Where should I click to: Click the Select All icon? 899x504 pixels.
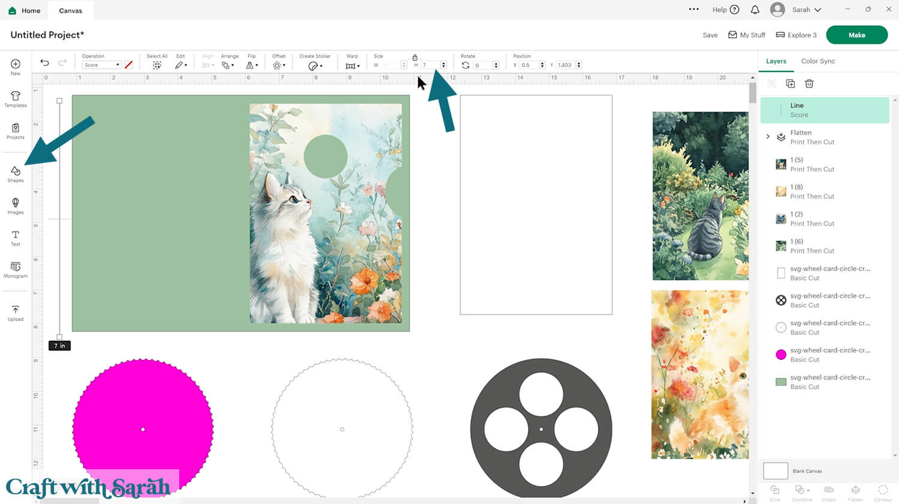click(x=157, y=65)
